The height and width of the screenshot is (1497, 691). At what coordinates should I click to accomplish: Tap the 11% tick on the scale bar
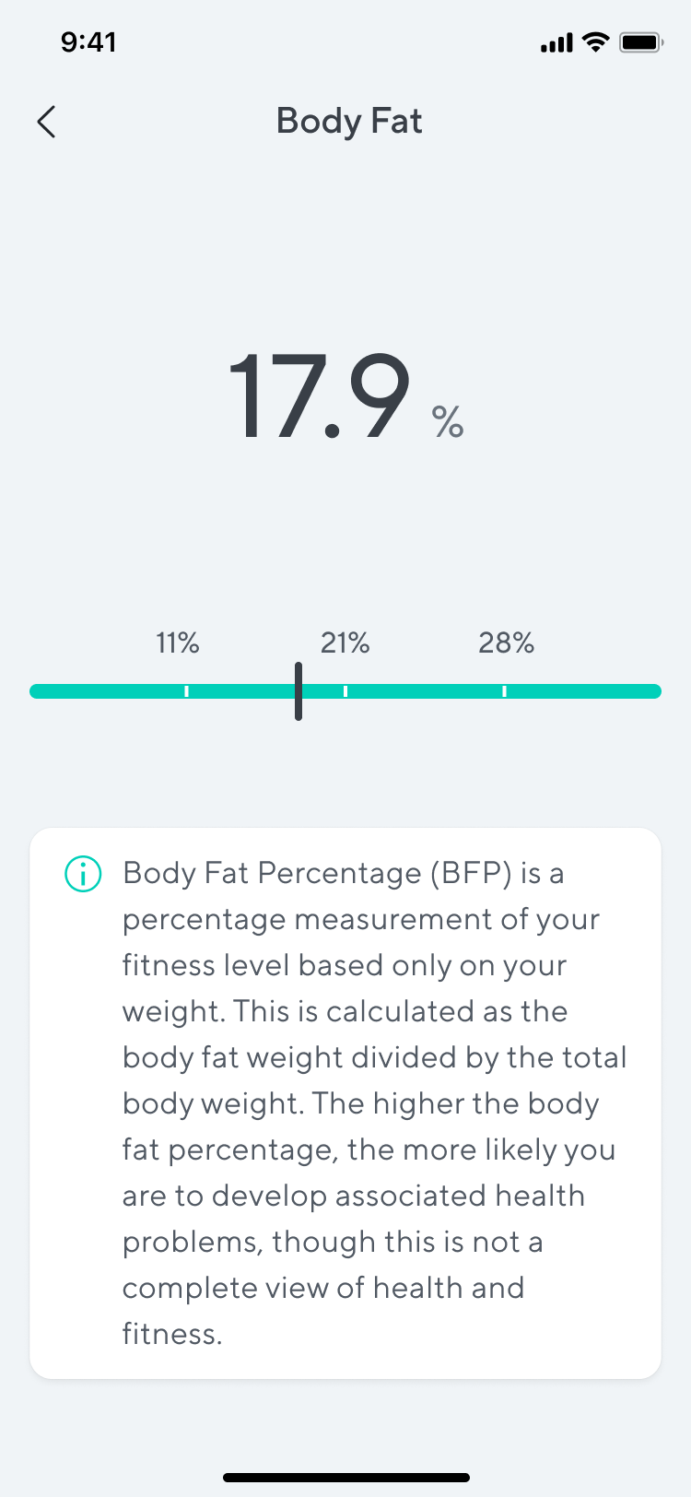pos(186,690)
